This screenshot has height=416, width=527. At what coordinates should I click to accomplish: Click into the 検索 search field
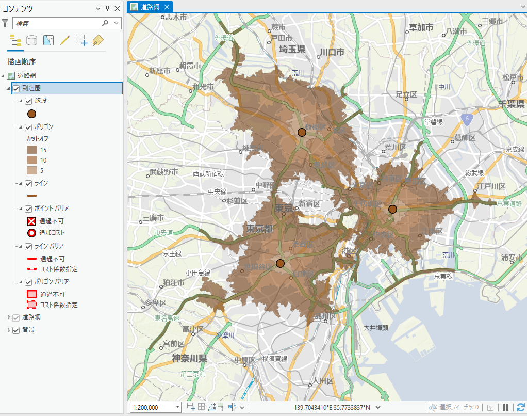57,23
